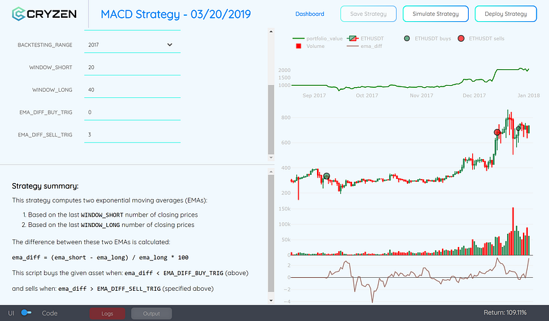Screen dimensions: 549x321
Task: Open the BACKTESTING_RANGE dropdown showing 2017
Action: [x=132, y=45]
